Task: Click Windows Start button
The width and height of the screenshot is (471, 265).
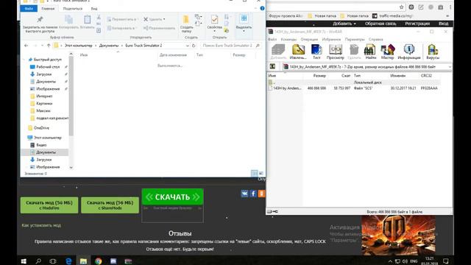Action: [x=24, y=261]
